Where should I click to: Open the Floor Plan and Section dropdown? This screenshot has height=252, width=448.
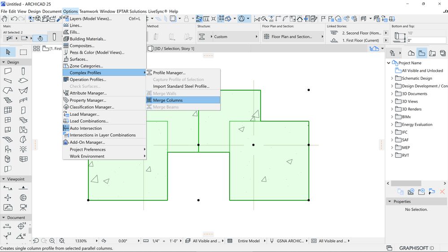[x=293, y=37]
